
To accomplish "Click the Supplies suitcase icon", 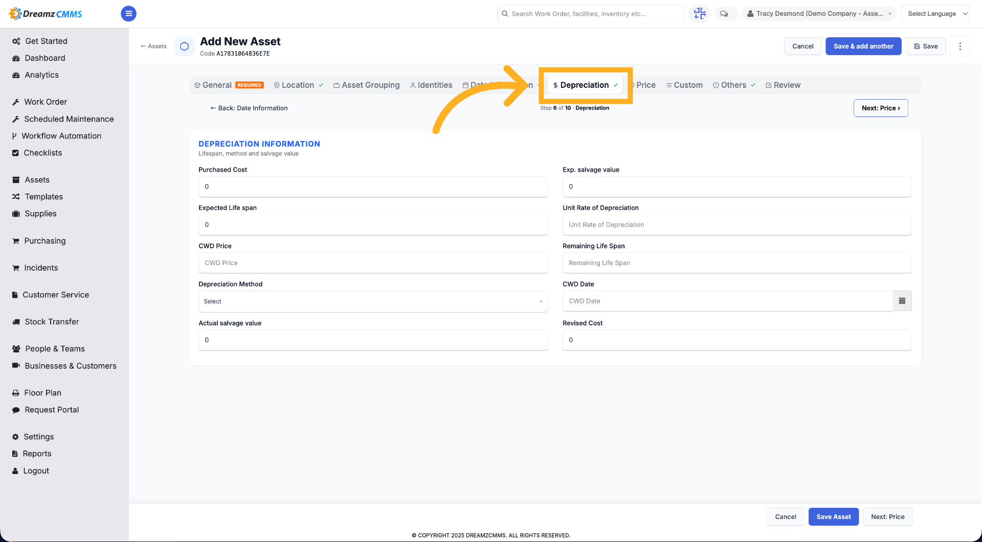I will [16, 214].
